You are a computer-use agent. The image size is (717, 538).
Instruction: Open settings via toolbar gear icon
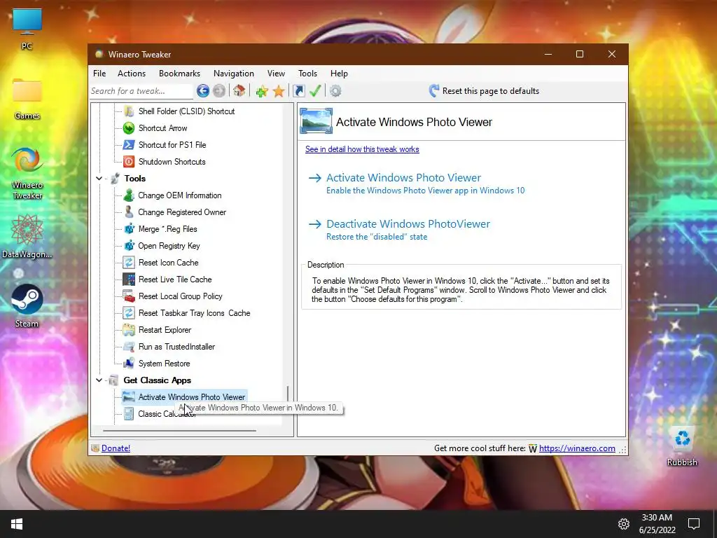pyautogui.click(x=335, y=91)
